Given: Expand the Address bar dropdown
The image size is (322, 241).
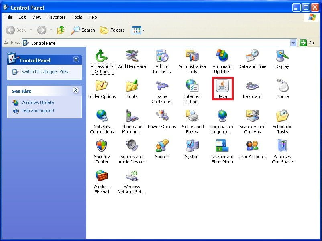Looking at the screenshot, I should pyautogui.click(x=293, y=43).
